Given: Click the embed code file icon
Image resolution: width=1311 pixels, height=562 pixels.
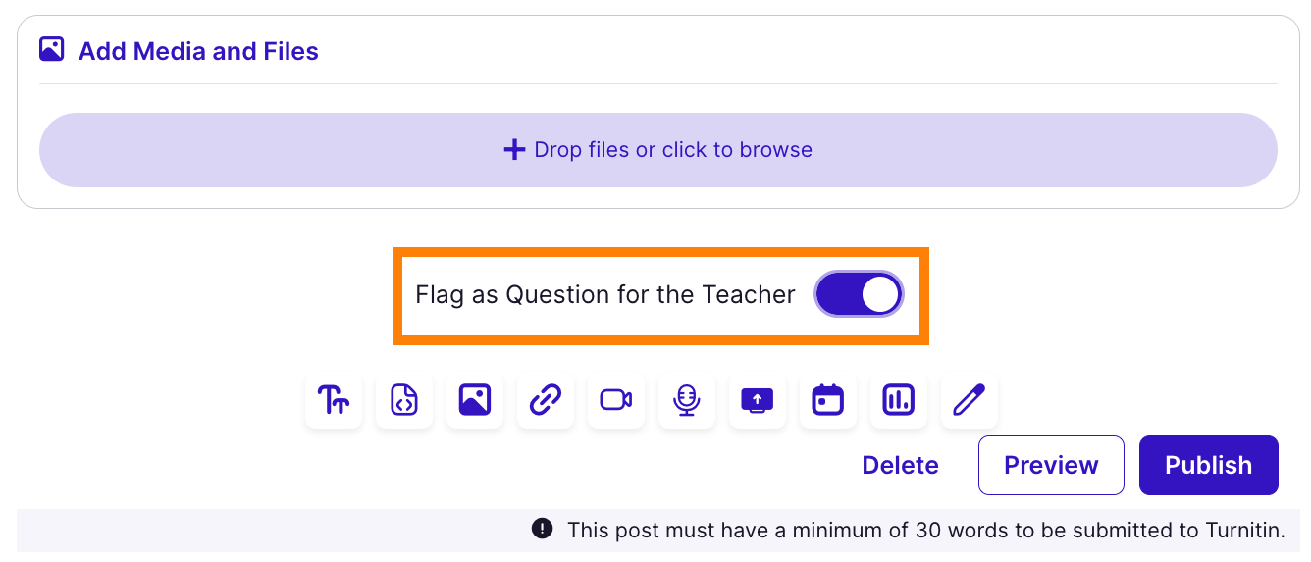Looking at the screenshot, I should [404, 400].
